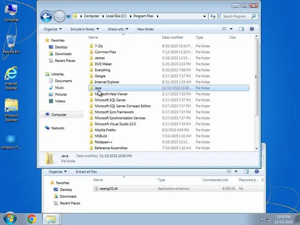
Task: Select Microsoft SQL Server Compact Edition folder
Action: tap(123, 106)
